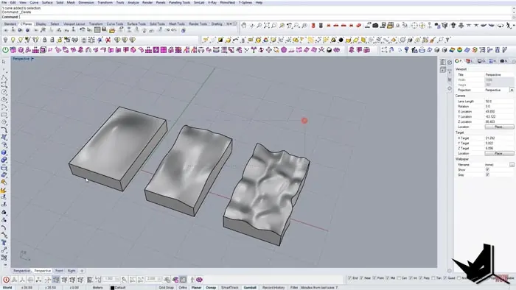Click the open folder icon
The width and height of the screenshot is (516, 290).
[112, 30]
